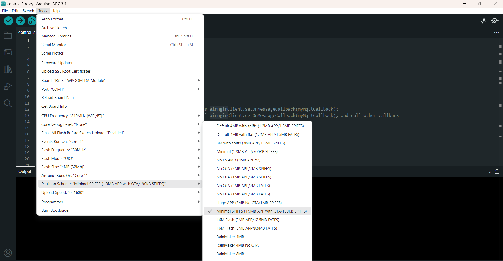Click the Upload arrow icon

(20, 21)
